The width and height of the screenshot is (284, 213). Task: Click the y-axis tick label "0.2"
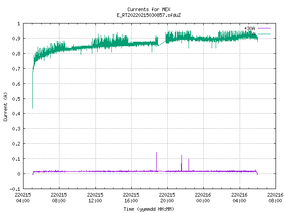[16, 144]
